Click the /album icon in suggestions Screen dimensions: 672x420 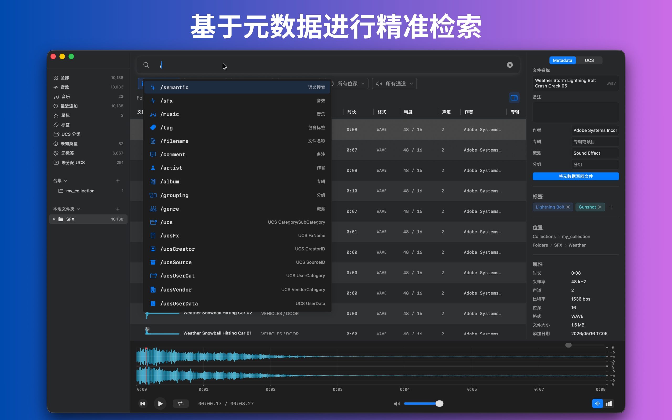(153, 181)
